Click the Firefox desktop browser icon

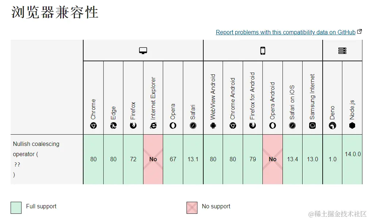(x=133, y=126)
